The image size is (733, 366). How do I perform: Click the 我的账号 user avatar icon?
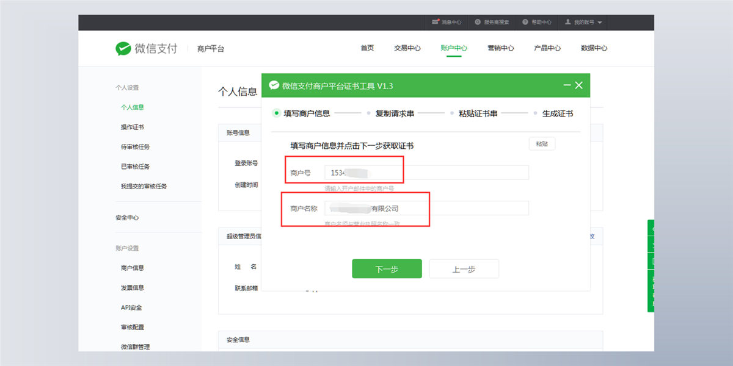tap(567, 22)
